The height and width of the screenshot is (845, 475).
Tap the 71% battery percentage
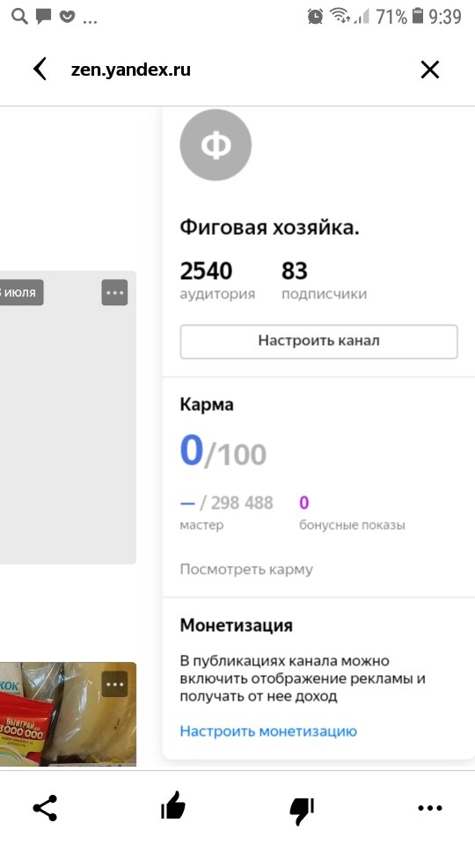click(x=391, y=17)
